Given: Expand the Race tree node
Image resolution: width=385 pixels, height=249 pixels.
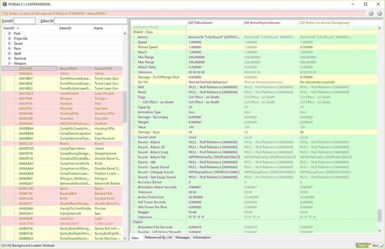Looking at the screenshot, I should pos(9,48).
